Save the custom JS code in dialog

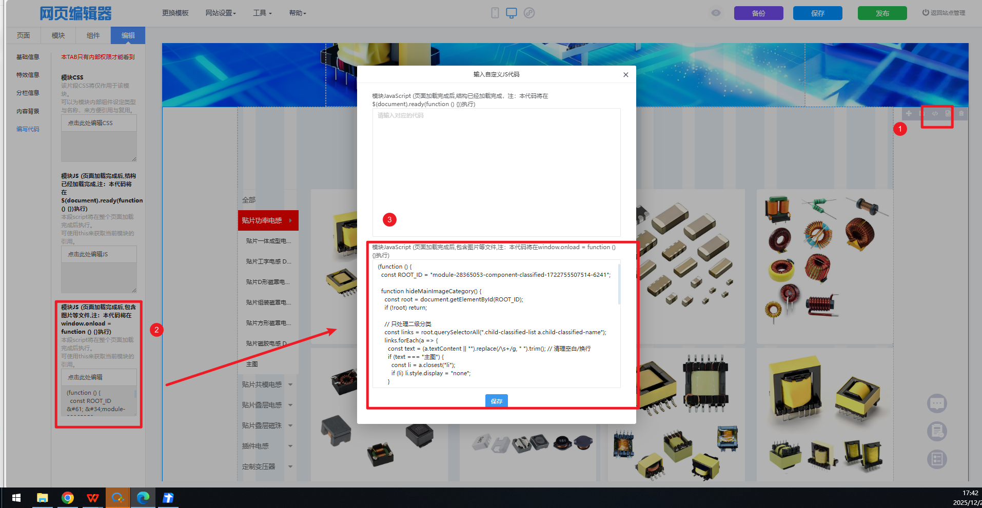497,401
